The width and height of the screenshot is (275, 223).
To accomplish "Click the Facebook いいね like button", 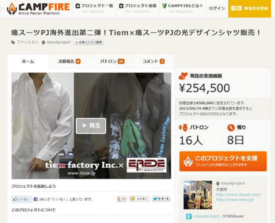I will pyautogui.click(x=21, y=199).
